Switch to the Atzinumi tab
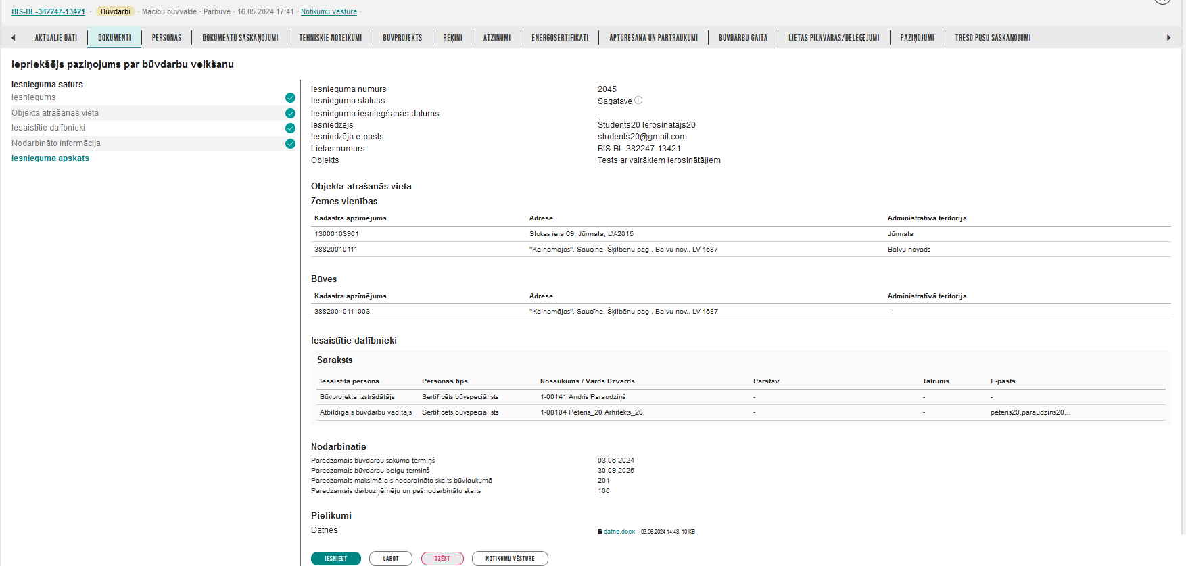The width and height of the screenshot is (1186, 566). (497, 38)
